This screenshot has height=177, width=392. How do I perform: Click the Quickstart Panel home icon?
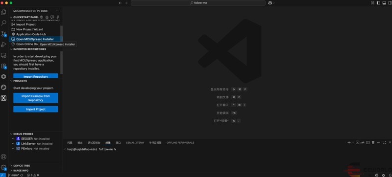point(47,17)
